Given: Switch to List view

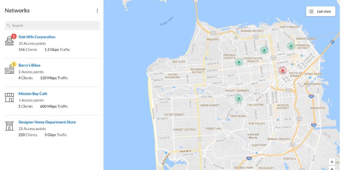Looking at the screenshot, I should point(321,11).
